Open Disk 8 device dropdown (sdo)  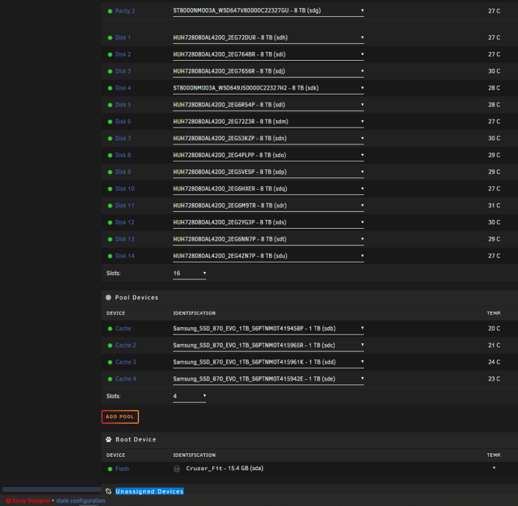coord(268,155)
